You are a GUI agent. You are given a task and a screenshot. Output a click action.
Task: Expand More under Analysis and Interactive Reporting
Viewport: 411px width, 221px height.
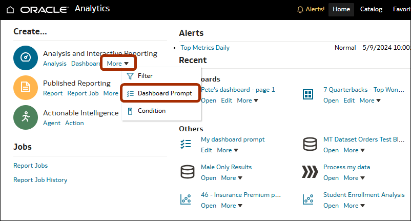(x=118, y=64)
